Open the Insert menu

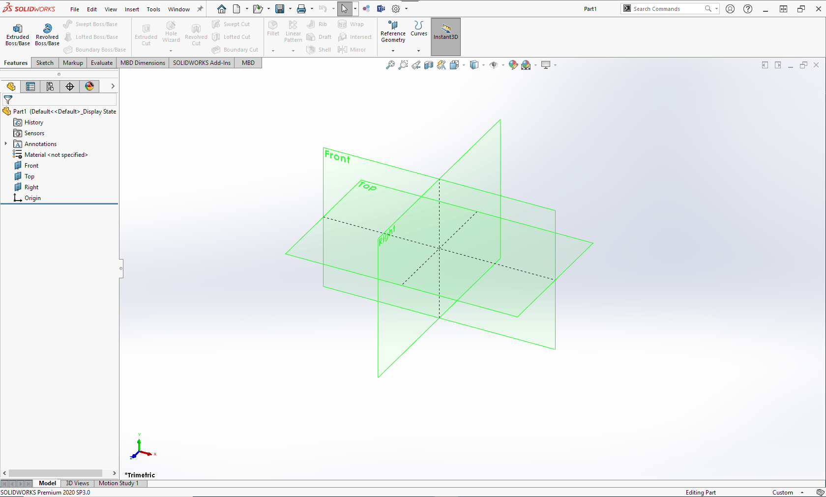coord(132,9)
